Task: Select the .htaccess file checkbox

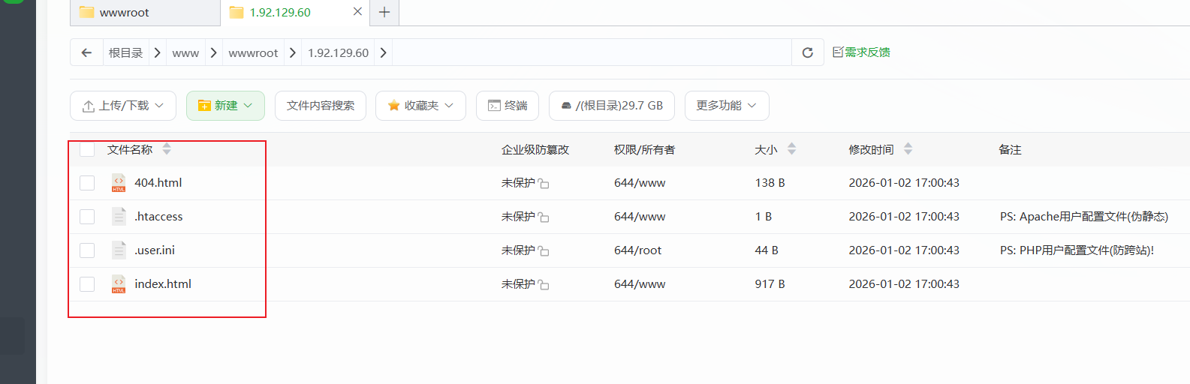Action: 87,217
